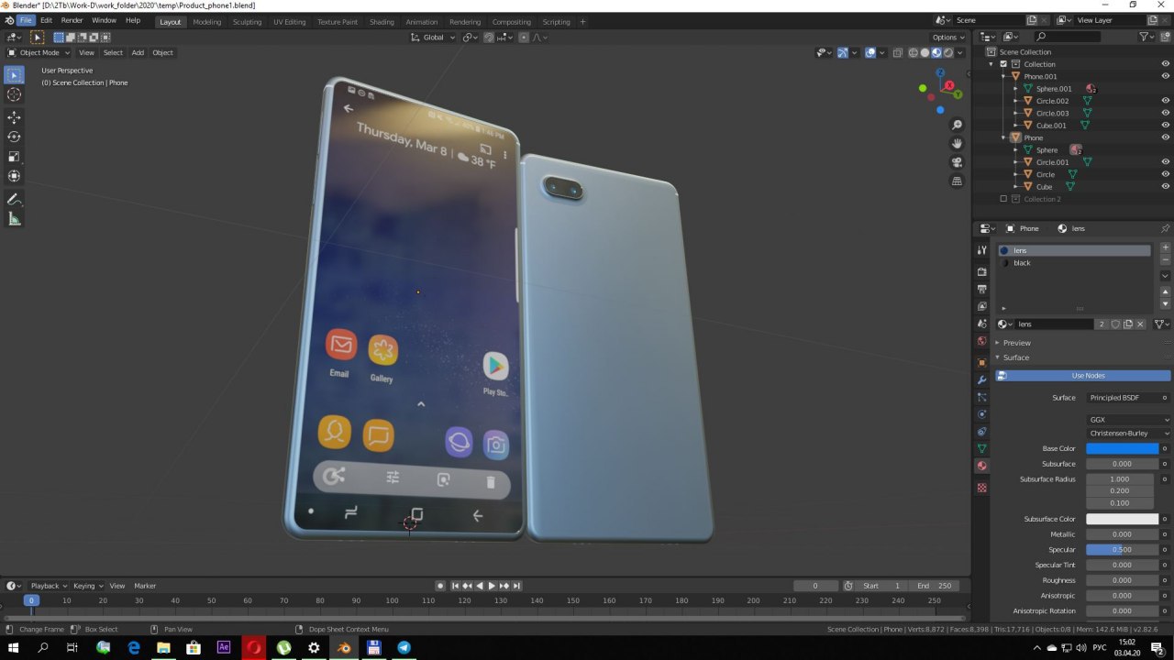Viewport: 1174px width, 660px height.
Task: Open the Object properties tab
Action: pos(981,362)
